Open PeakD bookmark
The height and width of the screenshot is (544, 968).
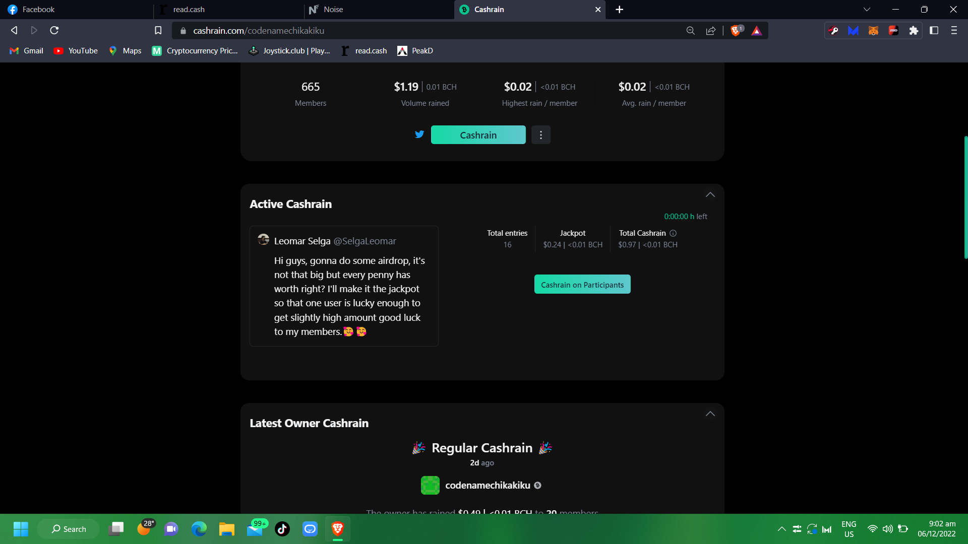pos(415,51)
